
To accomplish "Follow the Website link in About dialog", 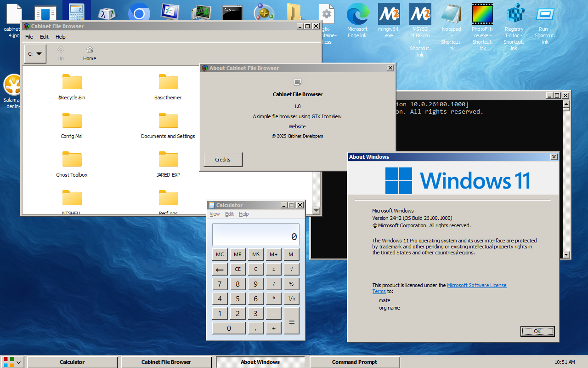I will 297,126.
